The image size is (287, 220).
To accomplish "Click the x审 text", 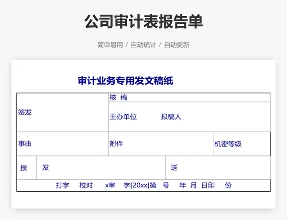I will [x=110, y=186].
